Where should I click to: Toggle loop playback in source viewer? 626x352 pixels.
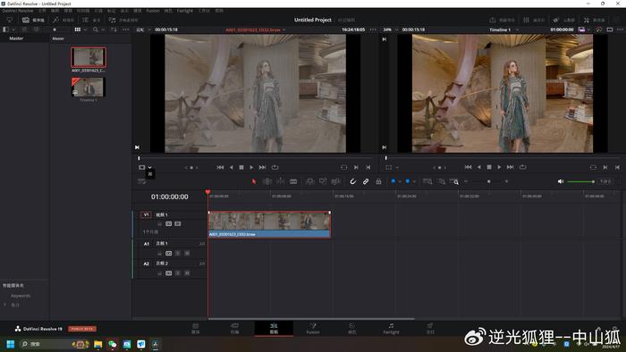[x=275, y=167]
